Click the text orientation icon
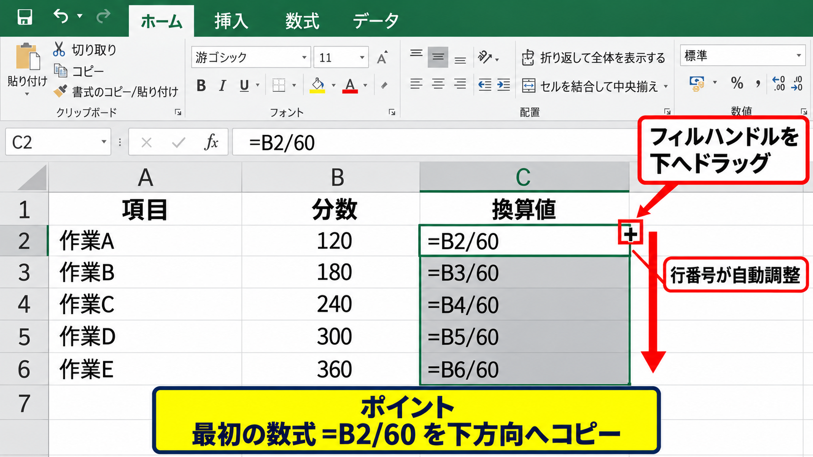This screenshot has width=813, height=457. pos(485,57)
